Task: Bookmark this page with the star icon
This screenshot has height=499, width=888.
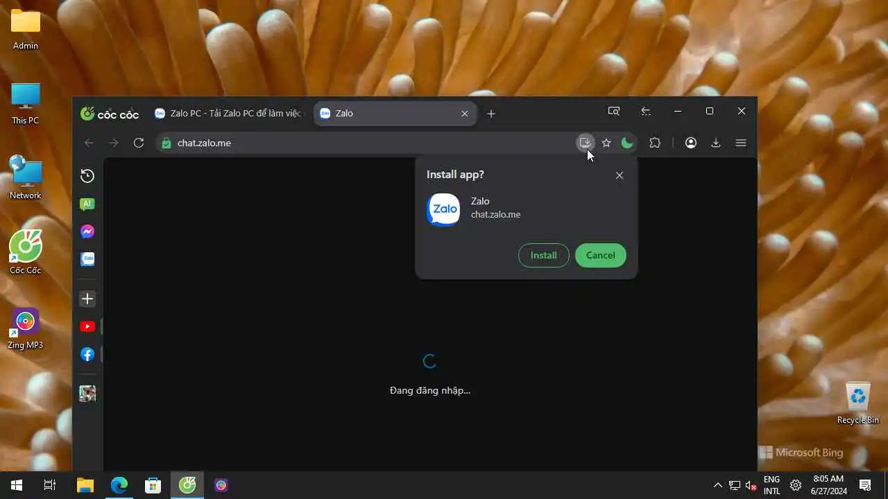Action: pos(606,143)
